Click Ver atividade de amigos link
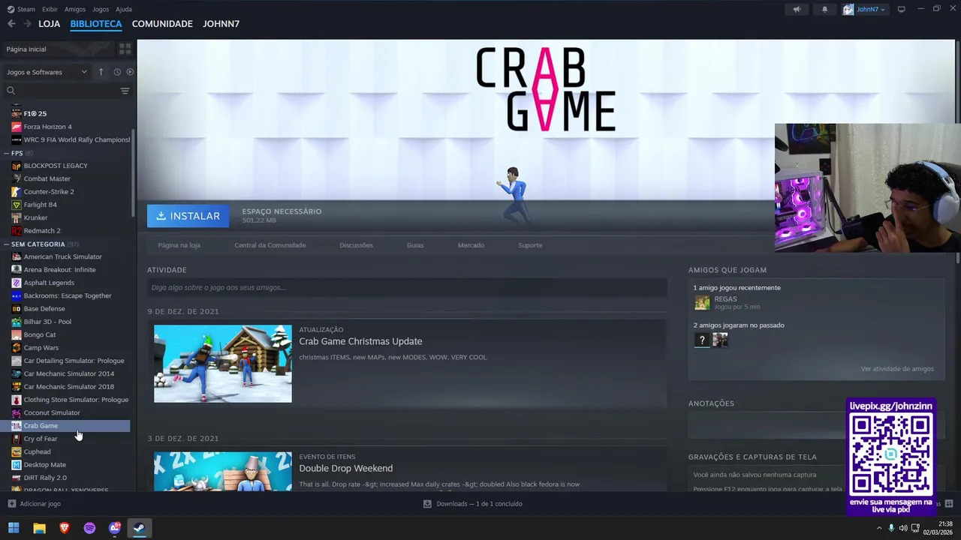 coord(897,369)
